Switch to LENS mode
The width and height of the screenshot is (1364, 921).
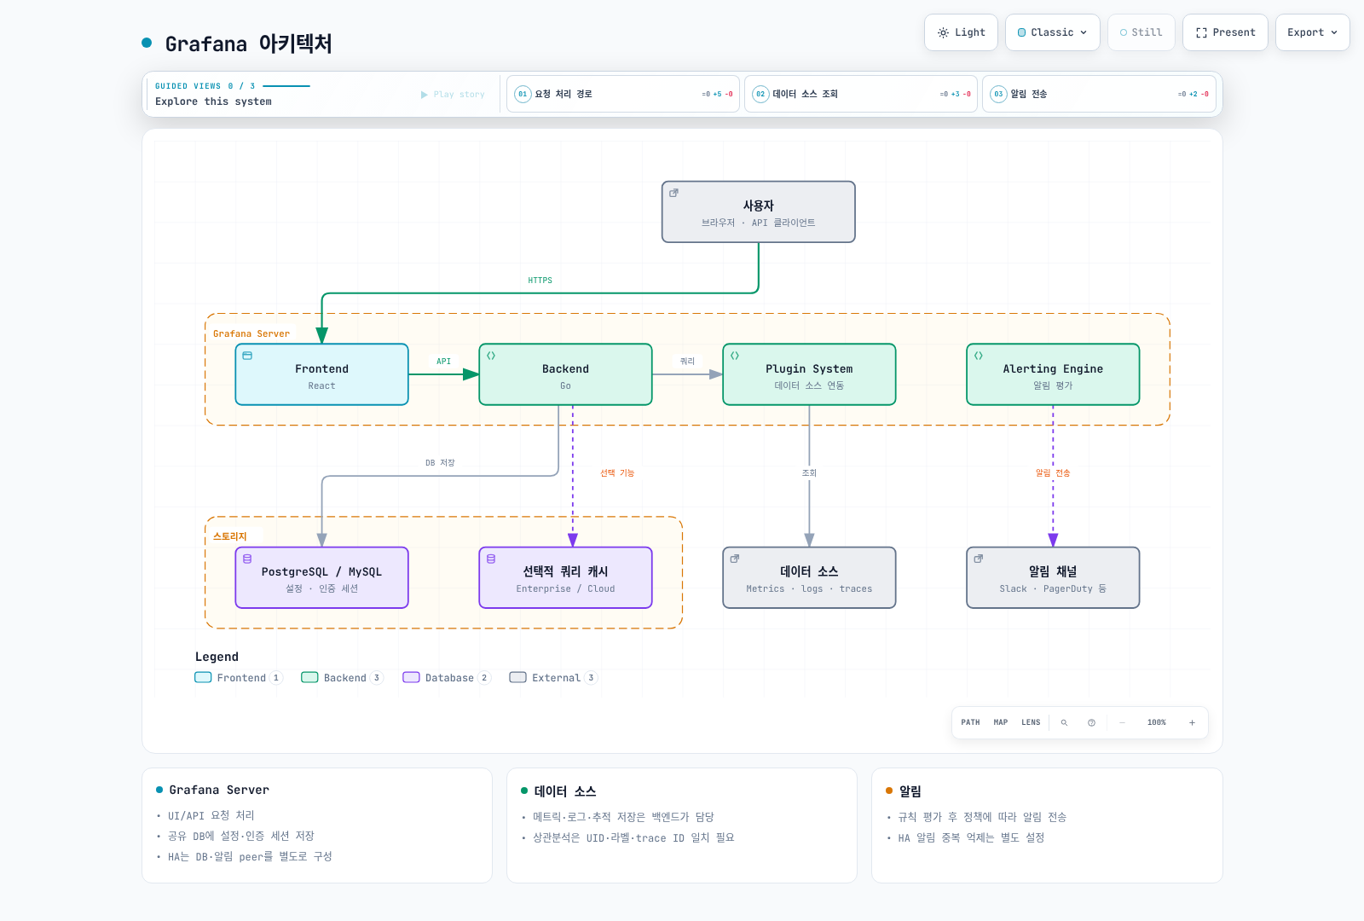[x=1031, y=722]
